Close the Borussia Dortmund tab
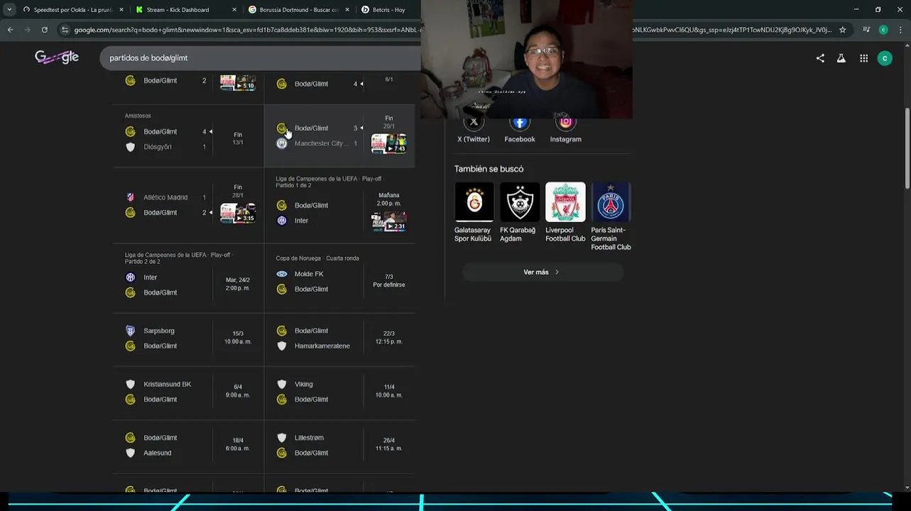Screen dimensions: 911x511 [x=347, y=10]
